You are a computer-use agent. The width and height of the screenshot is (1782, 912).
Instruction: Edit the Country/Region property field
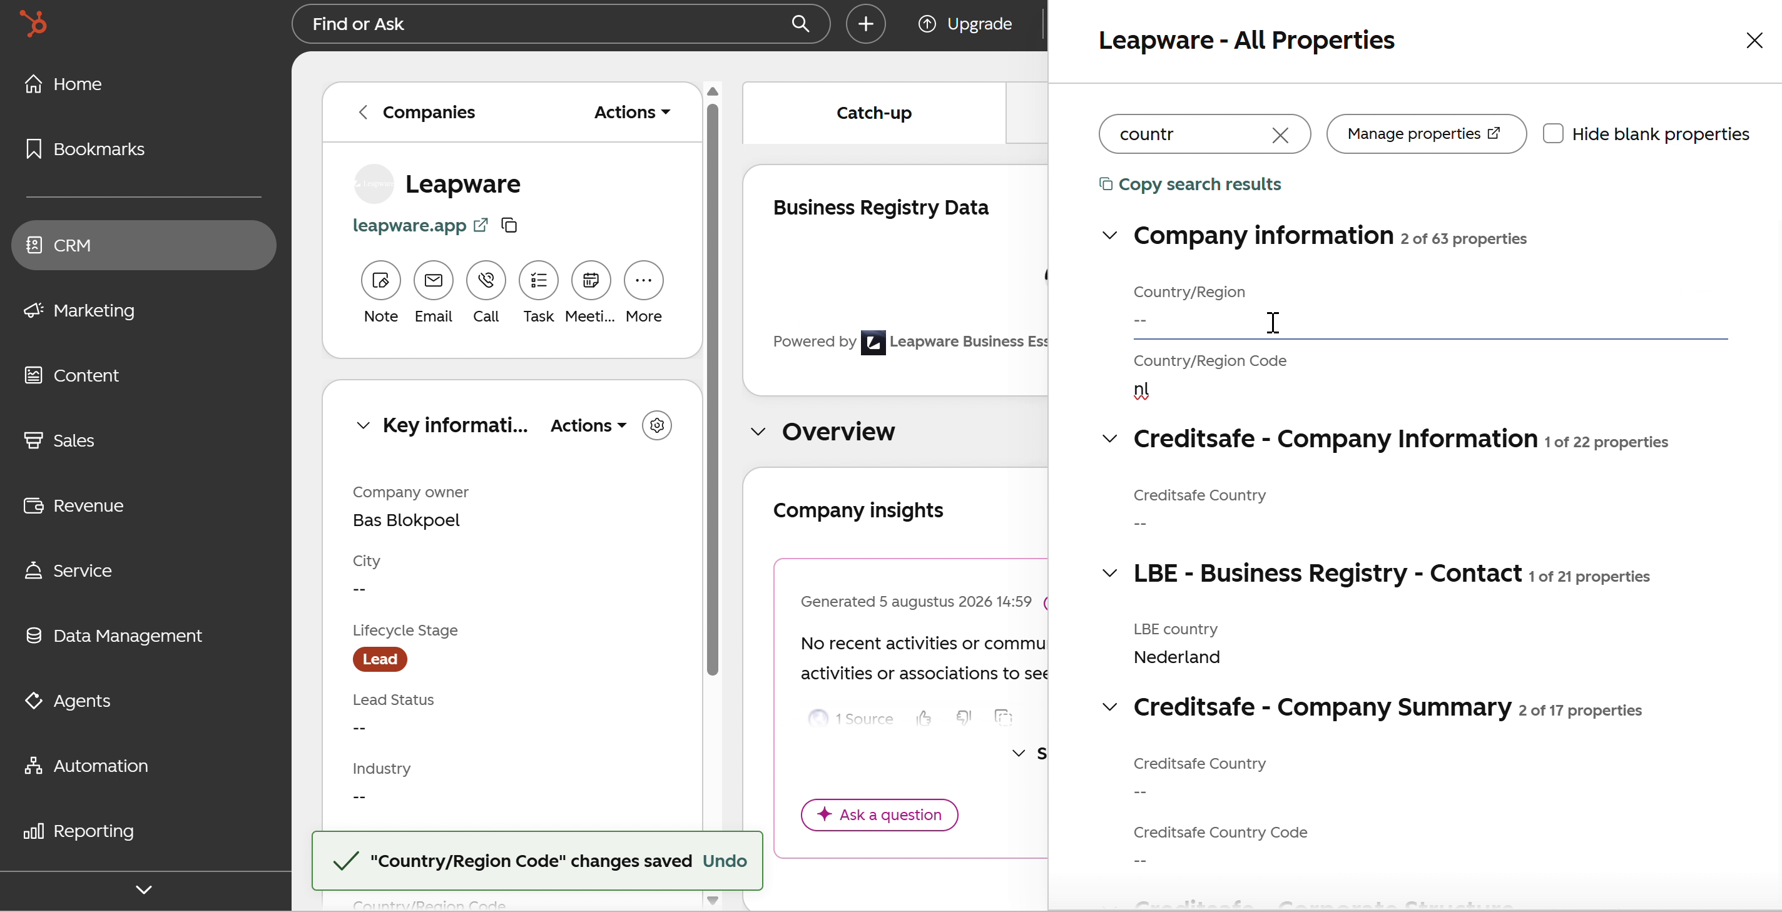click(x=1430, y=320)
